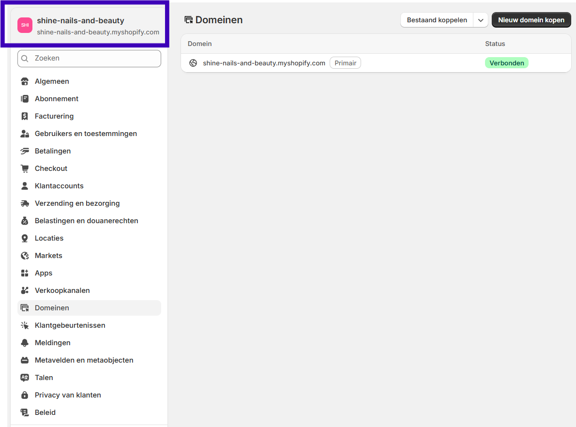
Task: Click the pink SHI store avatar
Action: click(25, 25)
